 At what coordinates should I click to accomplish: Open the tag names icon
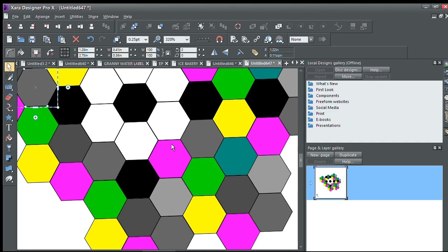(x=255, y=52)
